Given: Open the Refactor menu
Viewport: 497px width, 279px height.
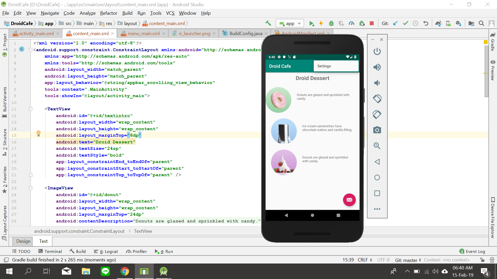Looking at the screenshot, I should point(109,13).
